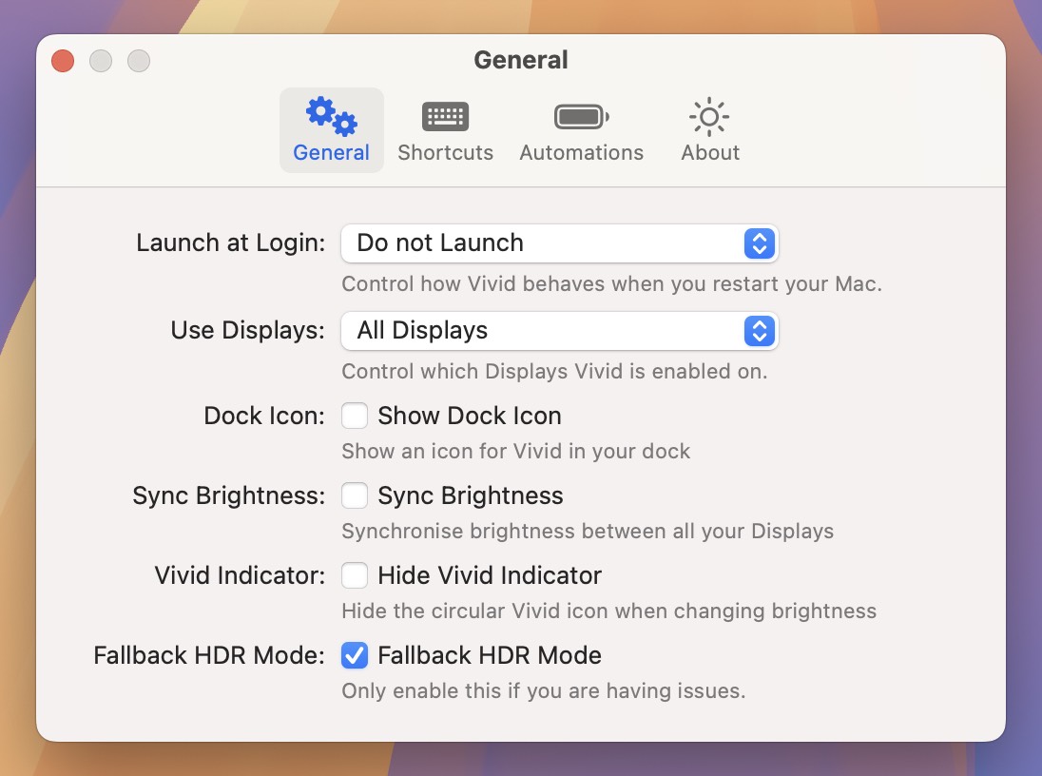1042x776 pixels.
Task: Click the General gear icon
Action: [331, 116]
